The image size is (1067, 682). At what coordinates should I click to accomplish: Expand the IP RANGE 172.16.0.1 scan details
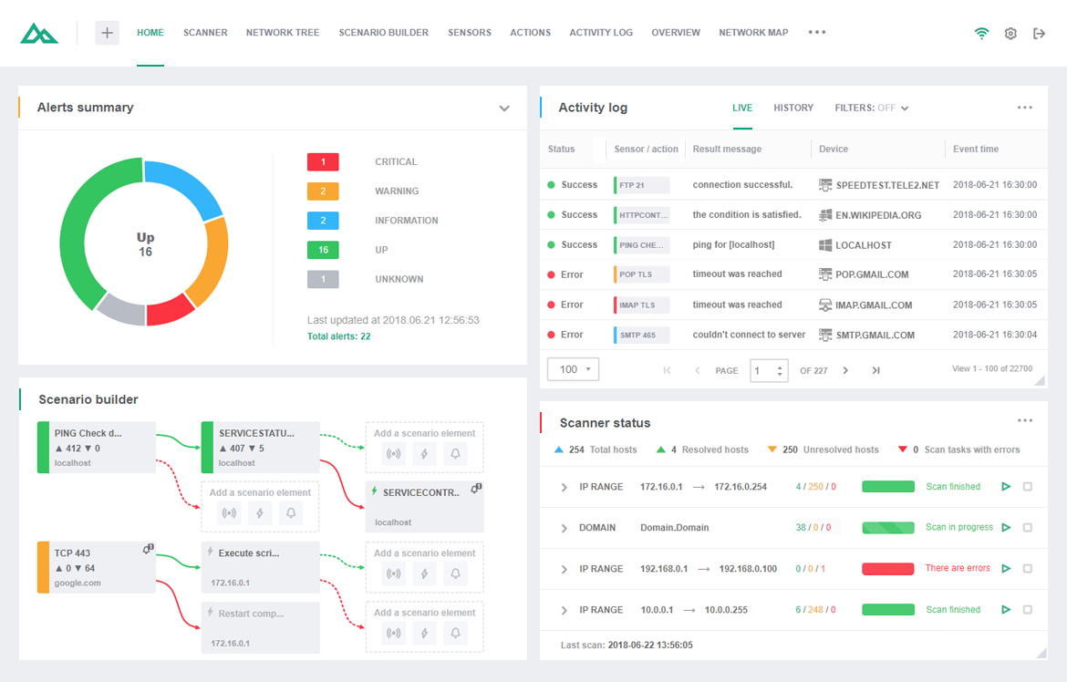565,486
